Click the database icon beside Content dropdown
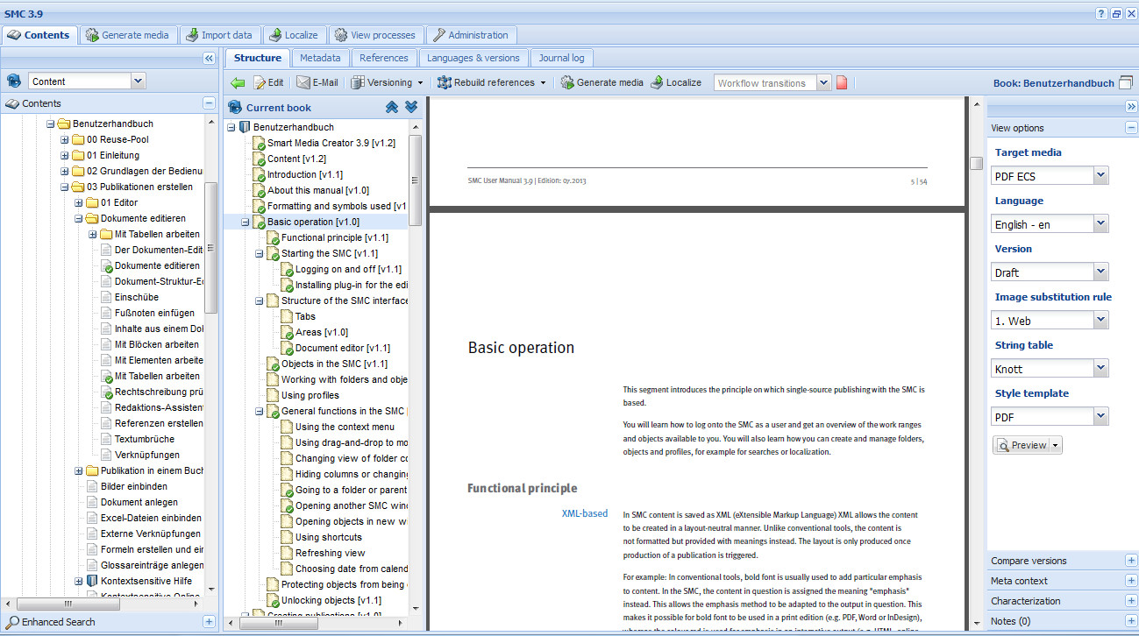This screenshot has width=1139, height=636. click(x=14, y=81)
